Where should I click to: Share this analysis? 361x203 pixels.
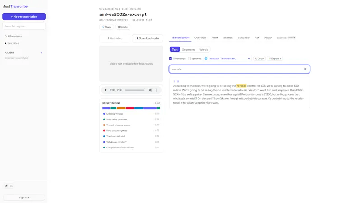coord(106,27)
